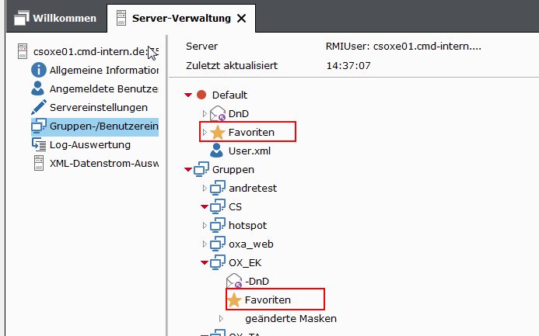
Task: Select Favoriten under OX_EK group
Action: point(268,300)
